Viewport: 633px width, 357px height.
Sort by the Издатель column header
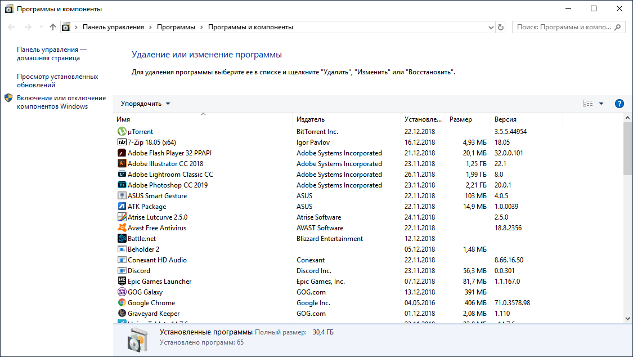[x=347, y=119]
